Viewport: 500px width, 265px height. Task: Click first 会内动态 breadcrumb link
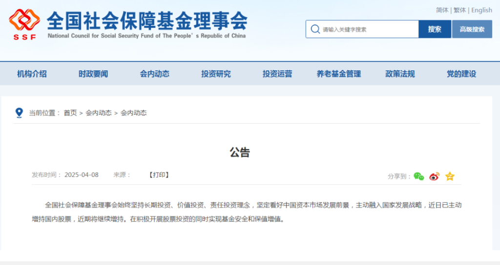coord(99,113)
